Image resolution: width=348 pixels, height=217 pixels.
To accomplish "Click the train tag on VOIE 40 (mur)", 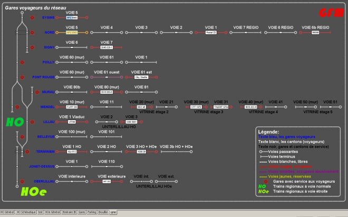I will [x=251, y=107].
